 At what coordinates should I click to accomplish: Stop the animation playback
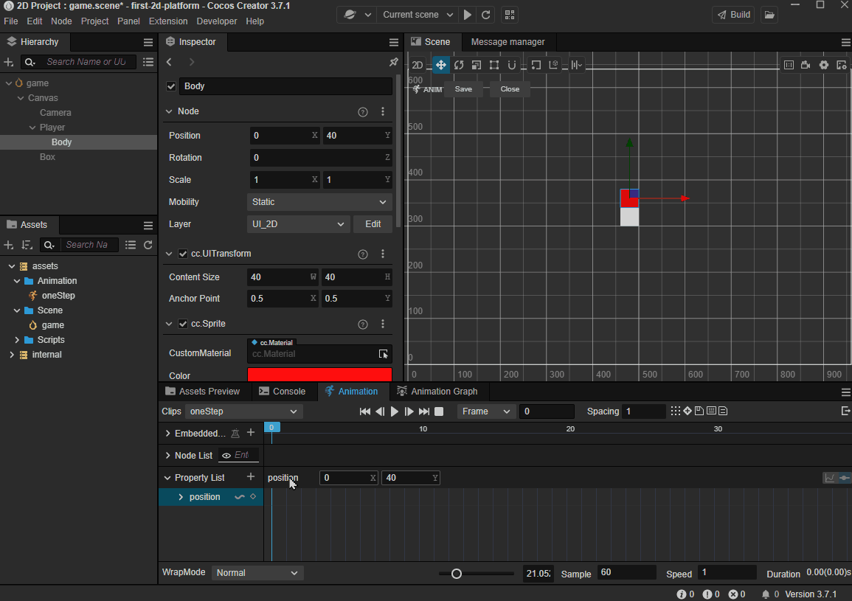coord(439,411)
